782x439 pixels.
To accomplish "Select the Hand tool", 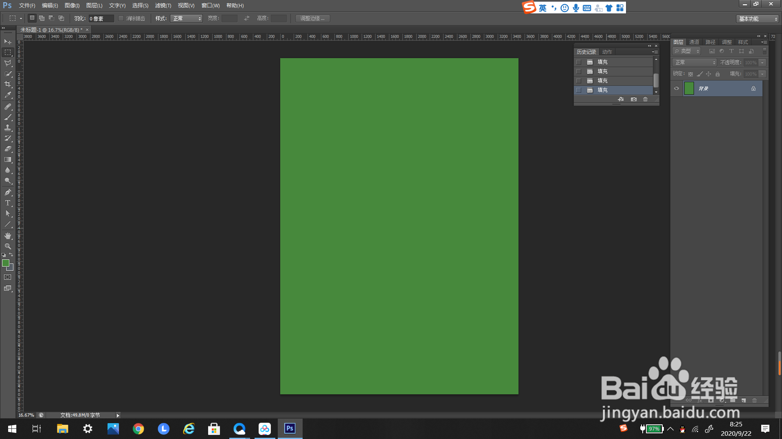I will click(8, 236).
